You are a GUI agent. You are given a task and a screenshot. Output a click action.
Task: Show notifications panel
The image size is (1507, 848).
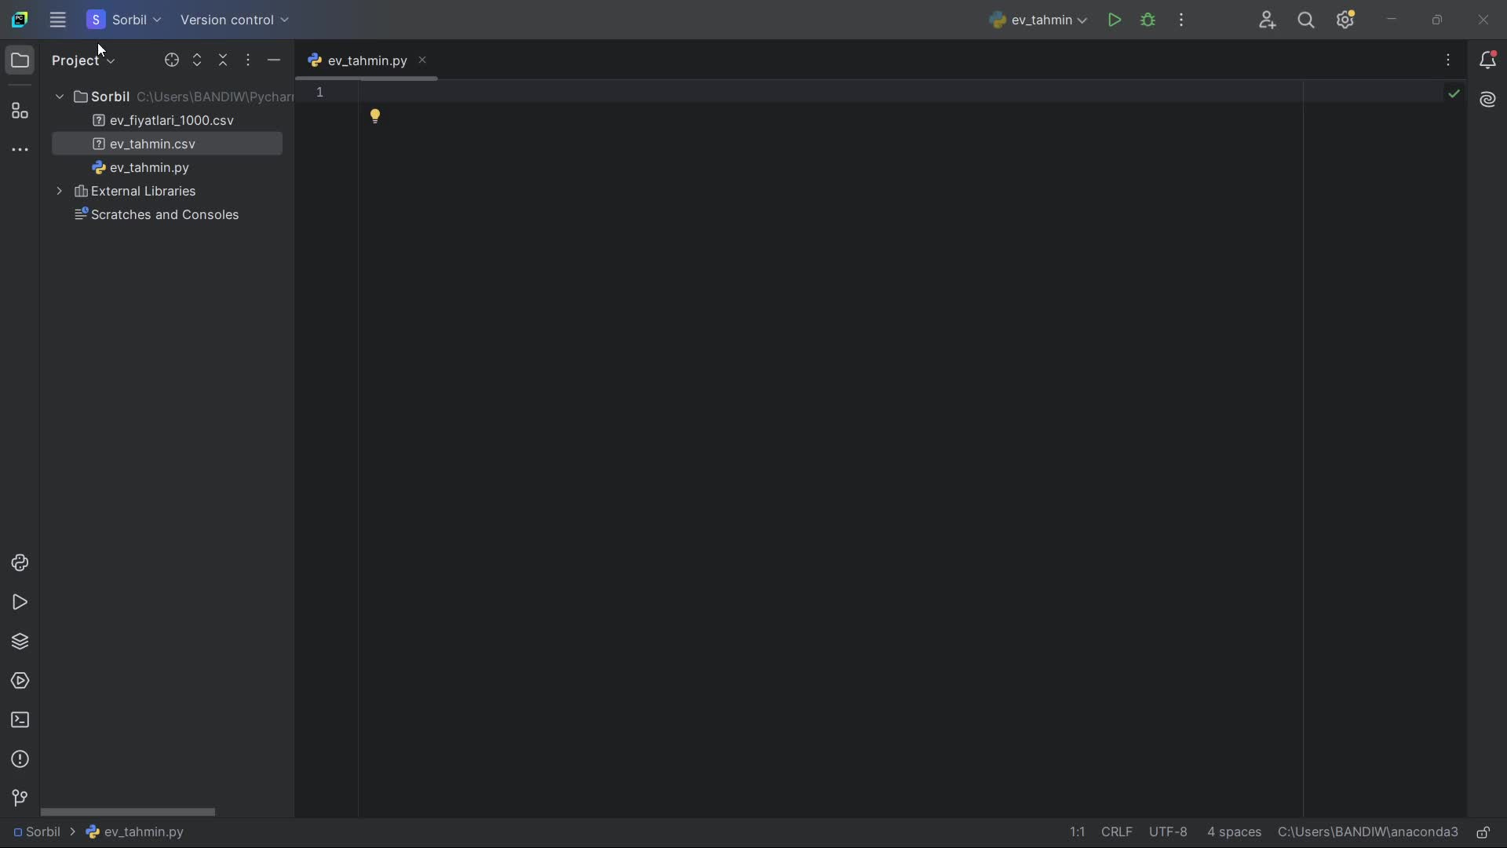coord(1488,60)
